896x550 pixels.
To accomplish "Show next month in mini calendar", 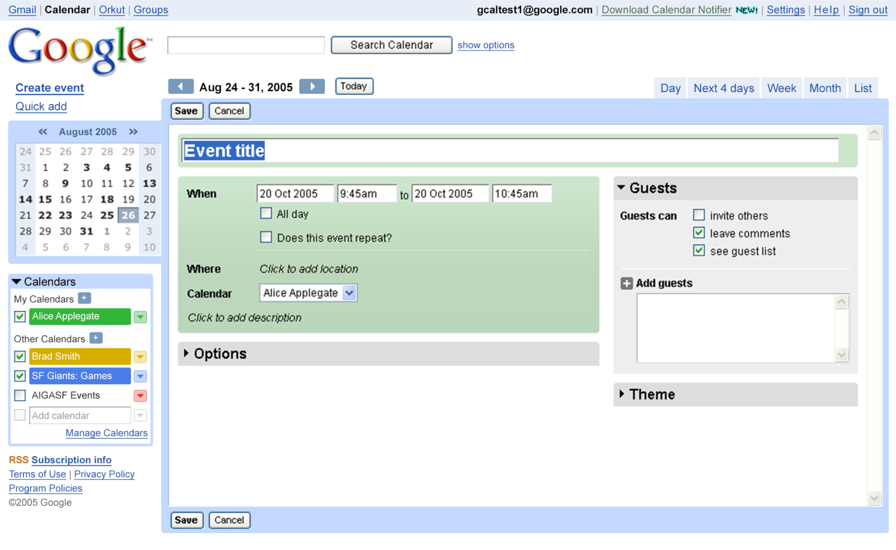I will point(134,132).
